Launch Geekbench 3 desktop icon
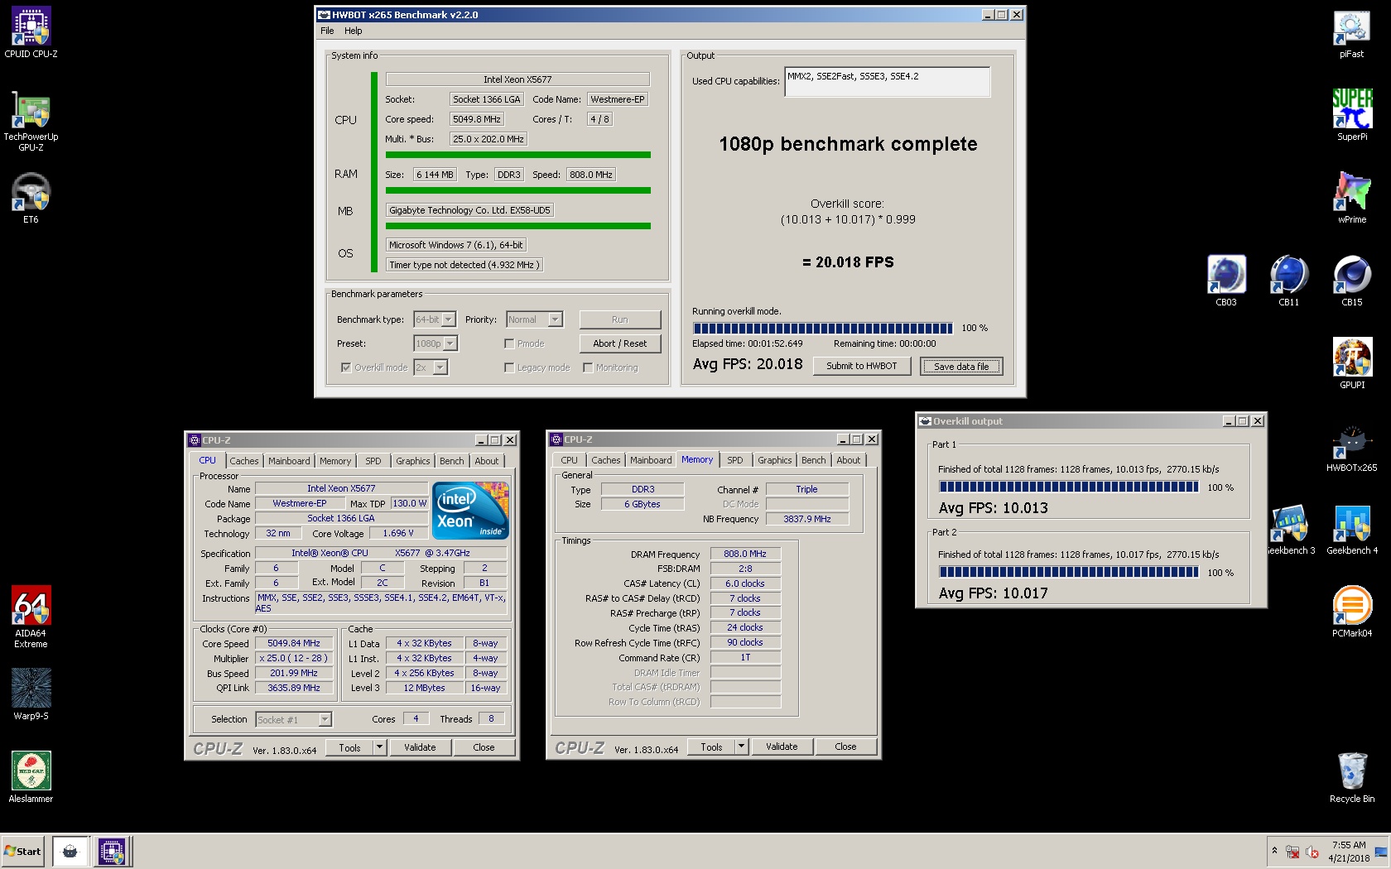The image size is (1391, 869). click(x=1290, y=530)
